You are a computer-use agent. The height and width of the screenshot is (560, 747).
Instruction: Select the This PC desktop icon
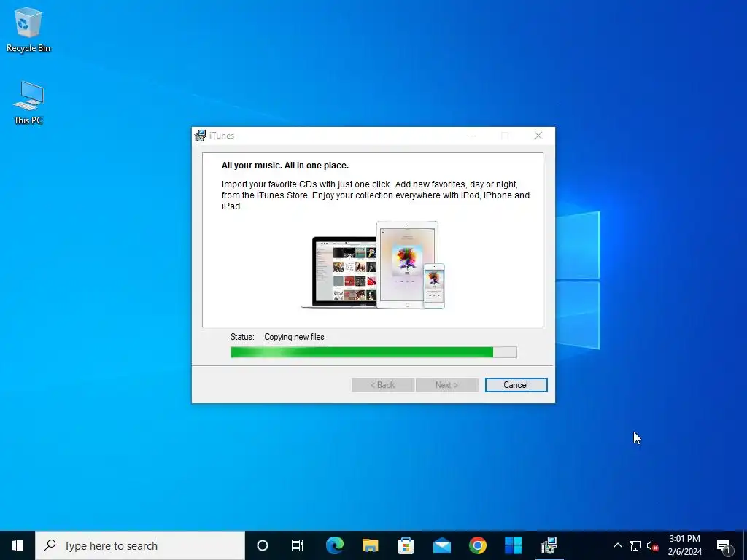[28, 103]
